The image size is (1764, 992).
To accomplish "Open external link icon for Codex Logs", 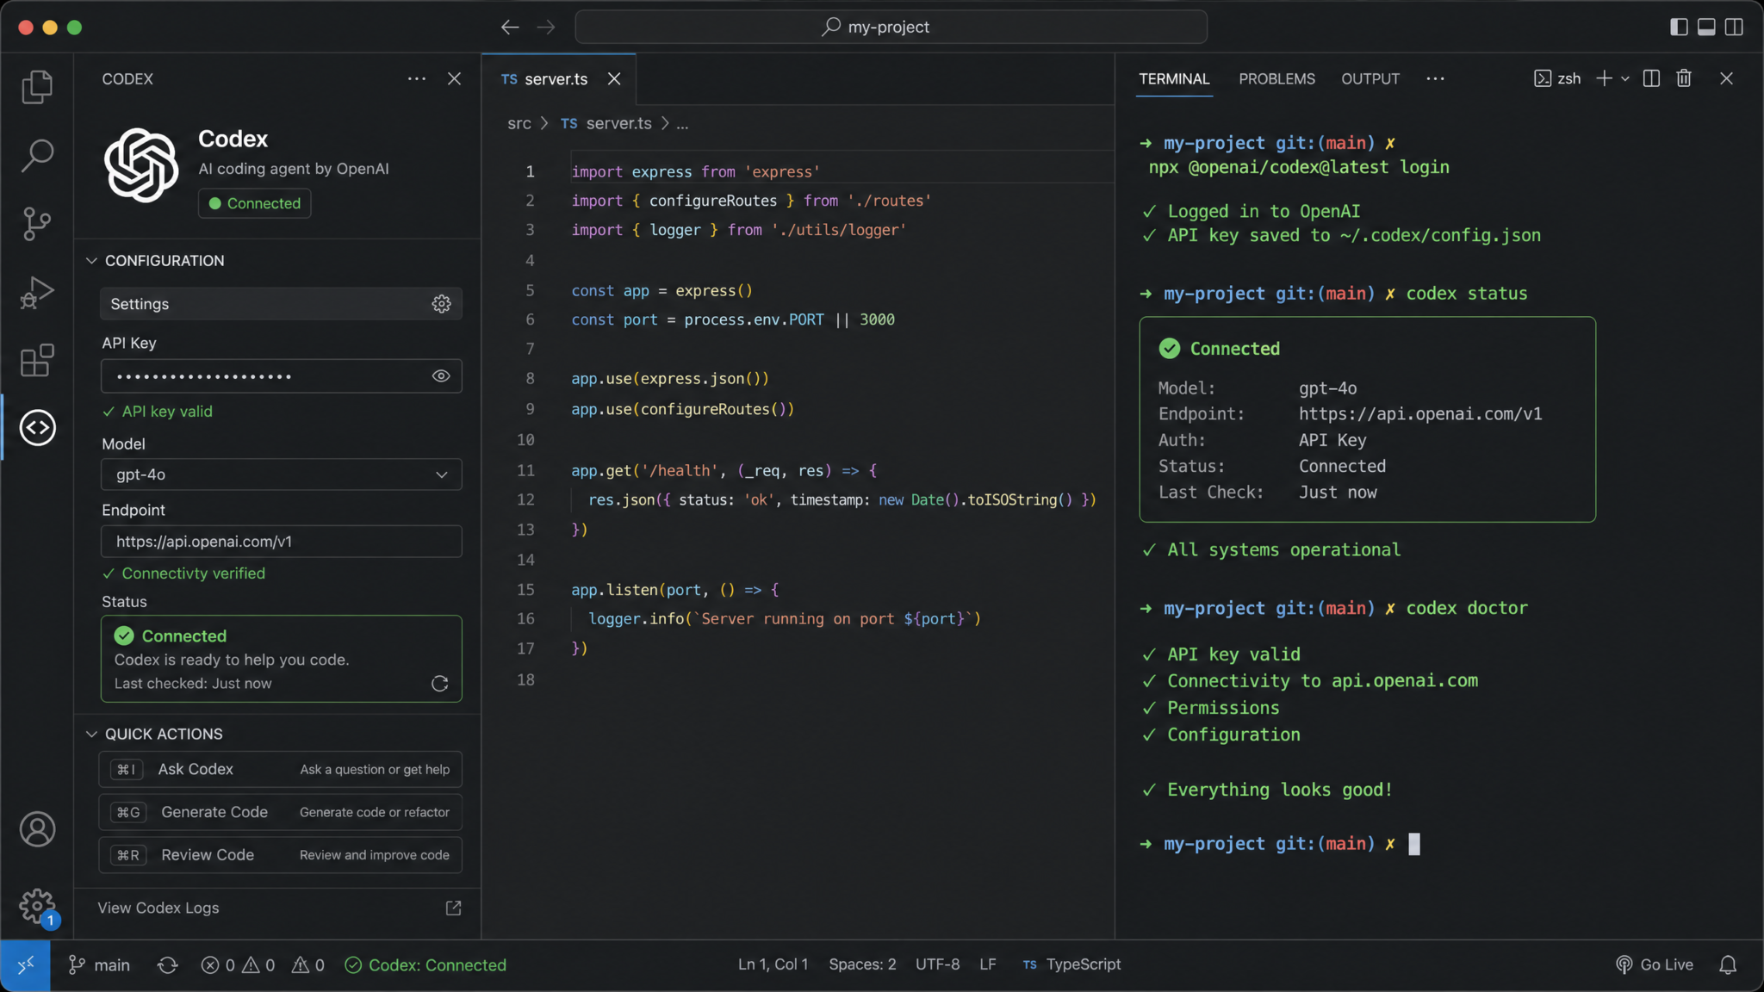I will [454, 908].
